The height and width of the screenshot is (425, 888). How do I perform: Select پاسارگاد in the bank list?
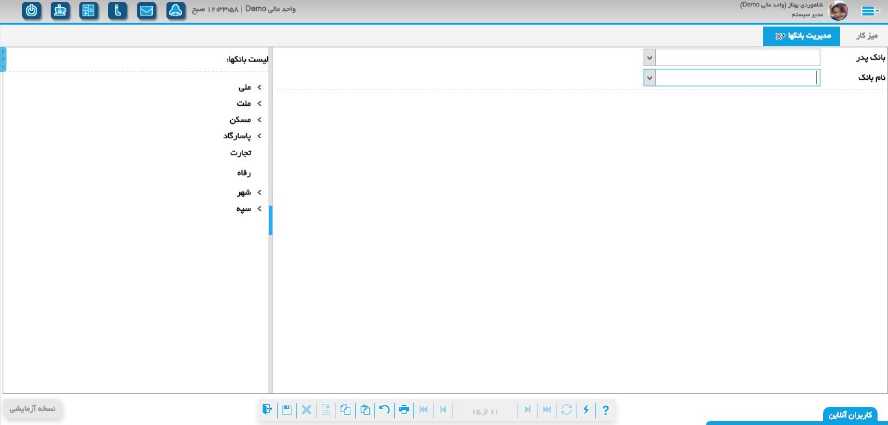237,136
